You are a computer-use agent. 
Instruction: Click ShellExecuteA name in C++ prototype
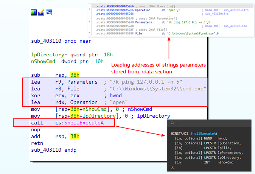click(203, 134)
